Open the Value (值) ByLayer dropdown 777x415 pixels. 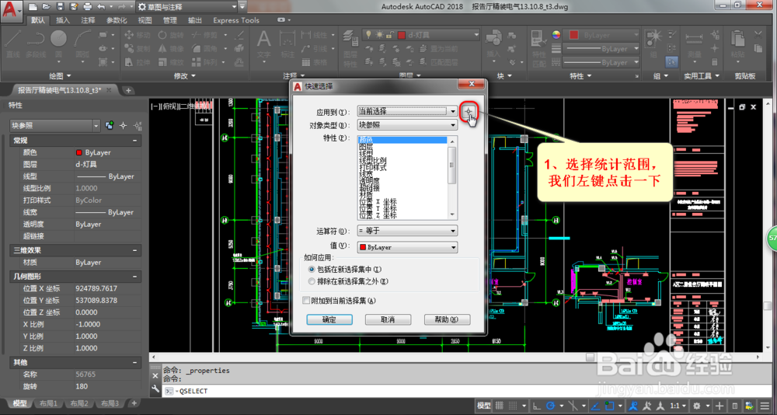407,247
